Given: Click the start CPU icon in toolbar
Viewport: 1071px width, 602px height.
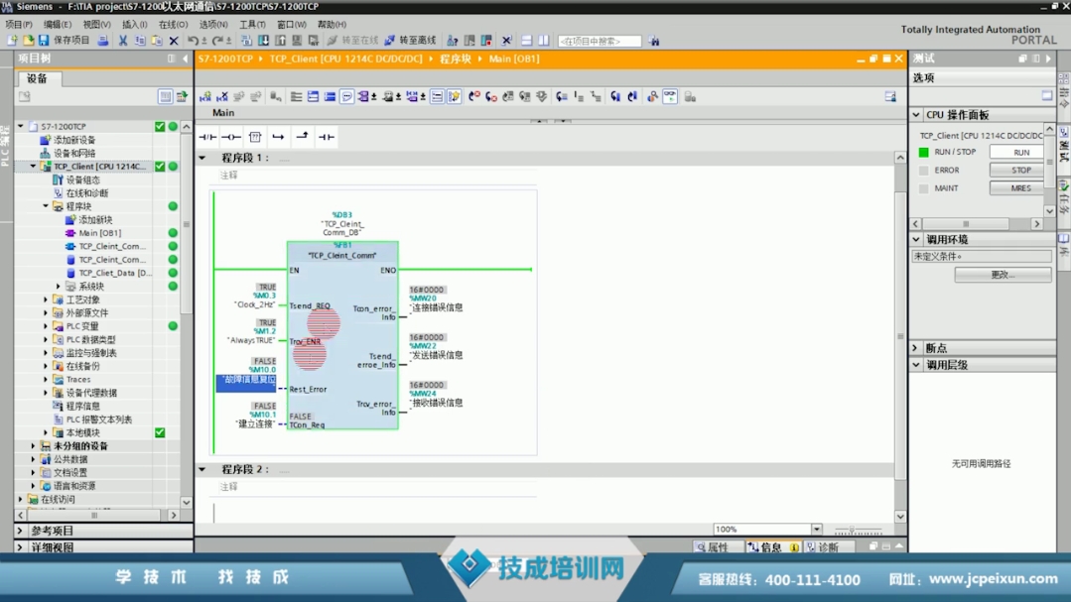Looking at the screenshot, I should tap(469, 41).
